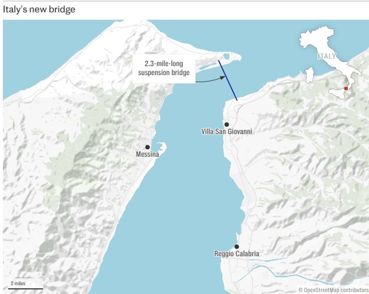Image resolution: width=369 pixels, height=294 pixels.
Task: Click the Villa San Giovanni dot marker
Action: click(x=226, y=124)
